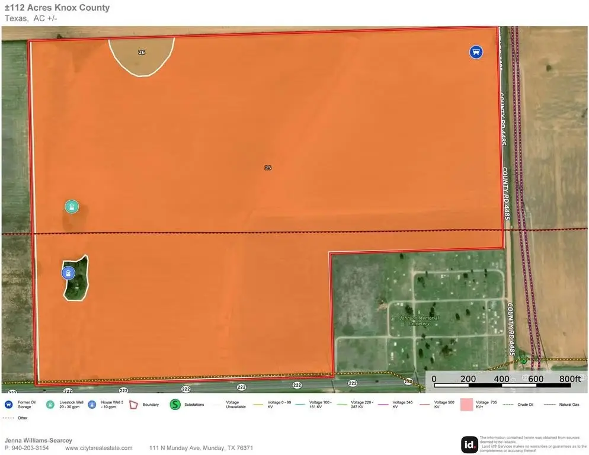Screen dimensions: 589x455
Task: Click the Land id logo
Action: (469, 444)
